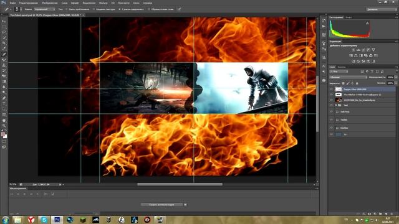399x224 pixels.
Task: Hide The Witcher layer with its eye icon
Action: click(331, 95)
